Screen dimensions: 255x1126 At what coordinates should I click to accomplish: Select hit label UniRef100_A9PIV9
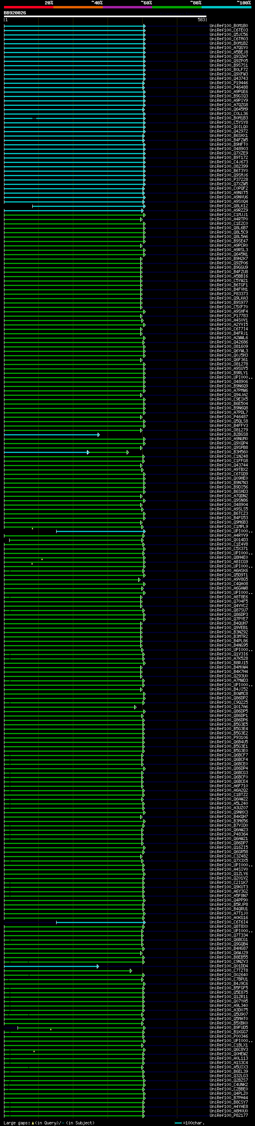[x=229, y=101]
